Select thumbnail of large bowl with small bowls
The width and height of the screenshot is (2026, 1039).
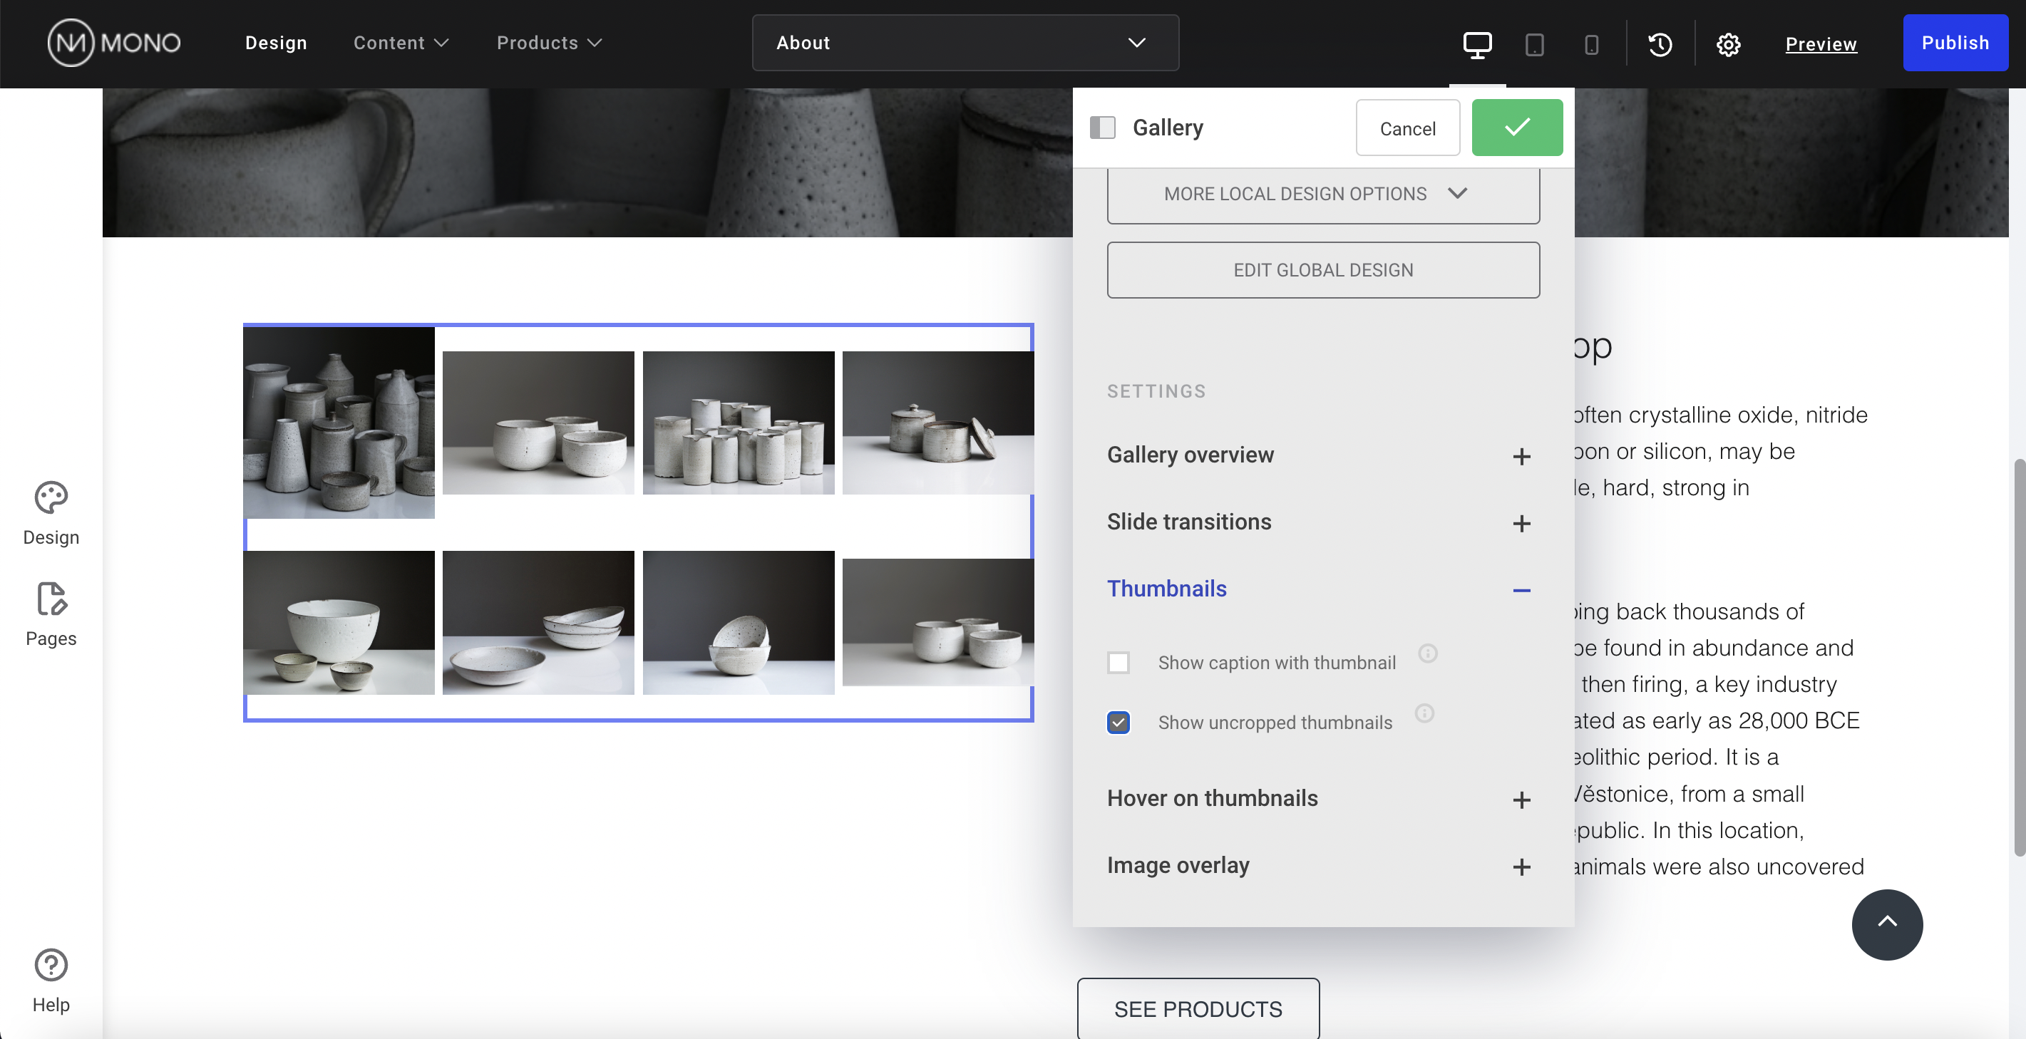pos(339,622)
